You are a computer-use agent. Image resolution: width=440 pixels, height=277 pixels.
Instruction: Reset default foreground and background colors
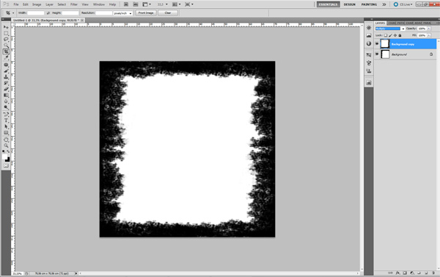[4, 151]
